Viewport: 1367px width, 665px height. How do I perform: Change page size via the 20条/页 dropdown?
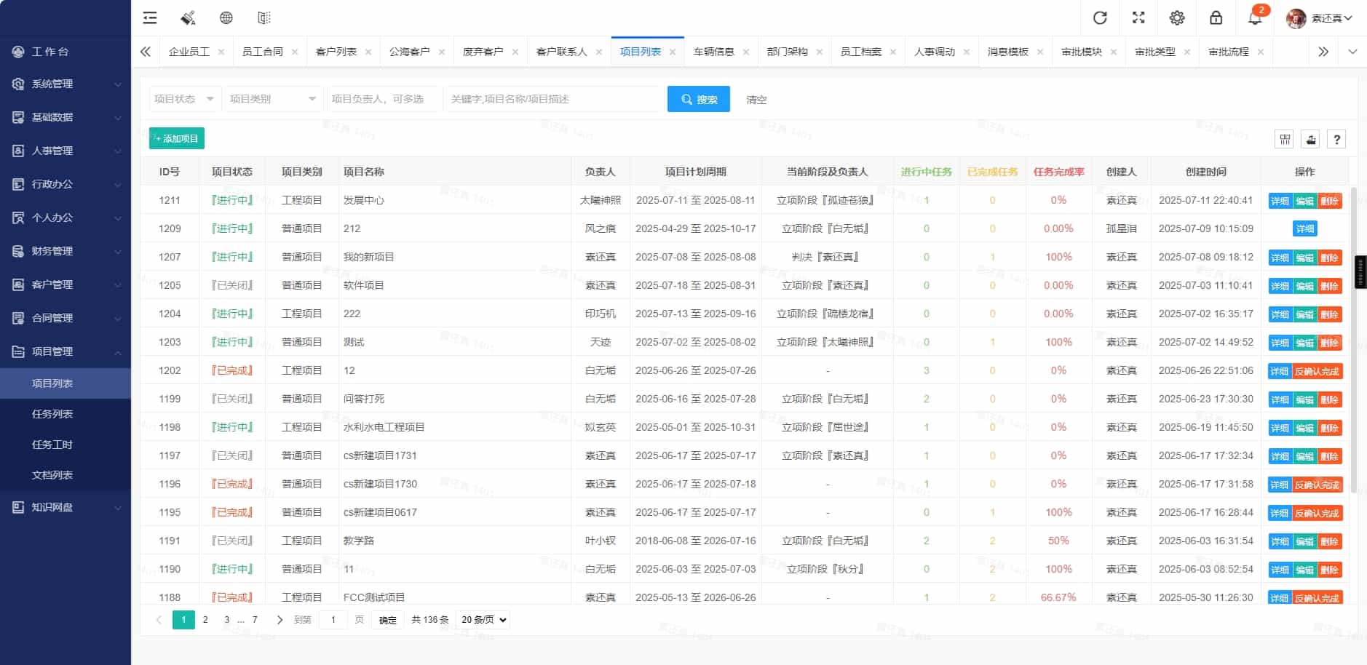[482, 619]
